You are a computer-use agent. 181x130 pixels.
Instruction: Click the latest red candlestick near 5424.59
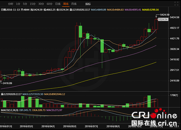pos(156,24)
